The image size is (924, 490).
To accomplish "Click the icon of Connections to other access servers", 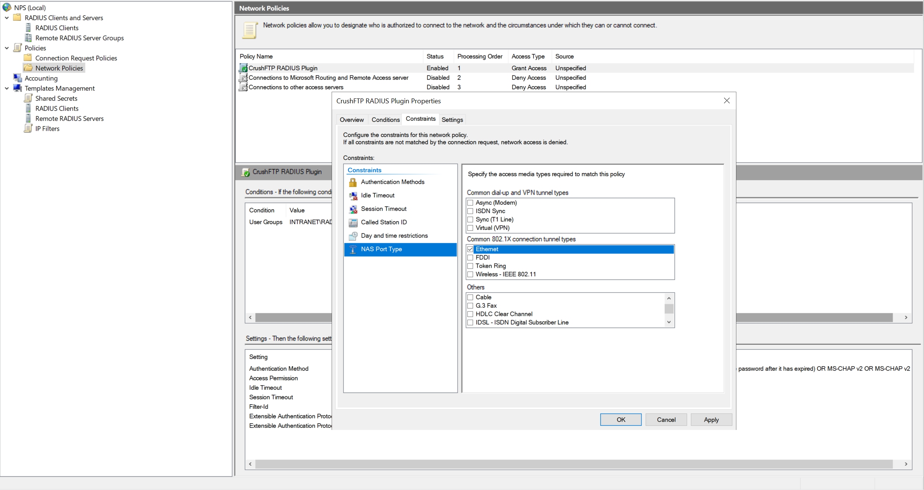I will tap(243, 87).
